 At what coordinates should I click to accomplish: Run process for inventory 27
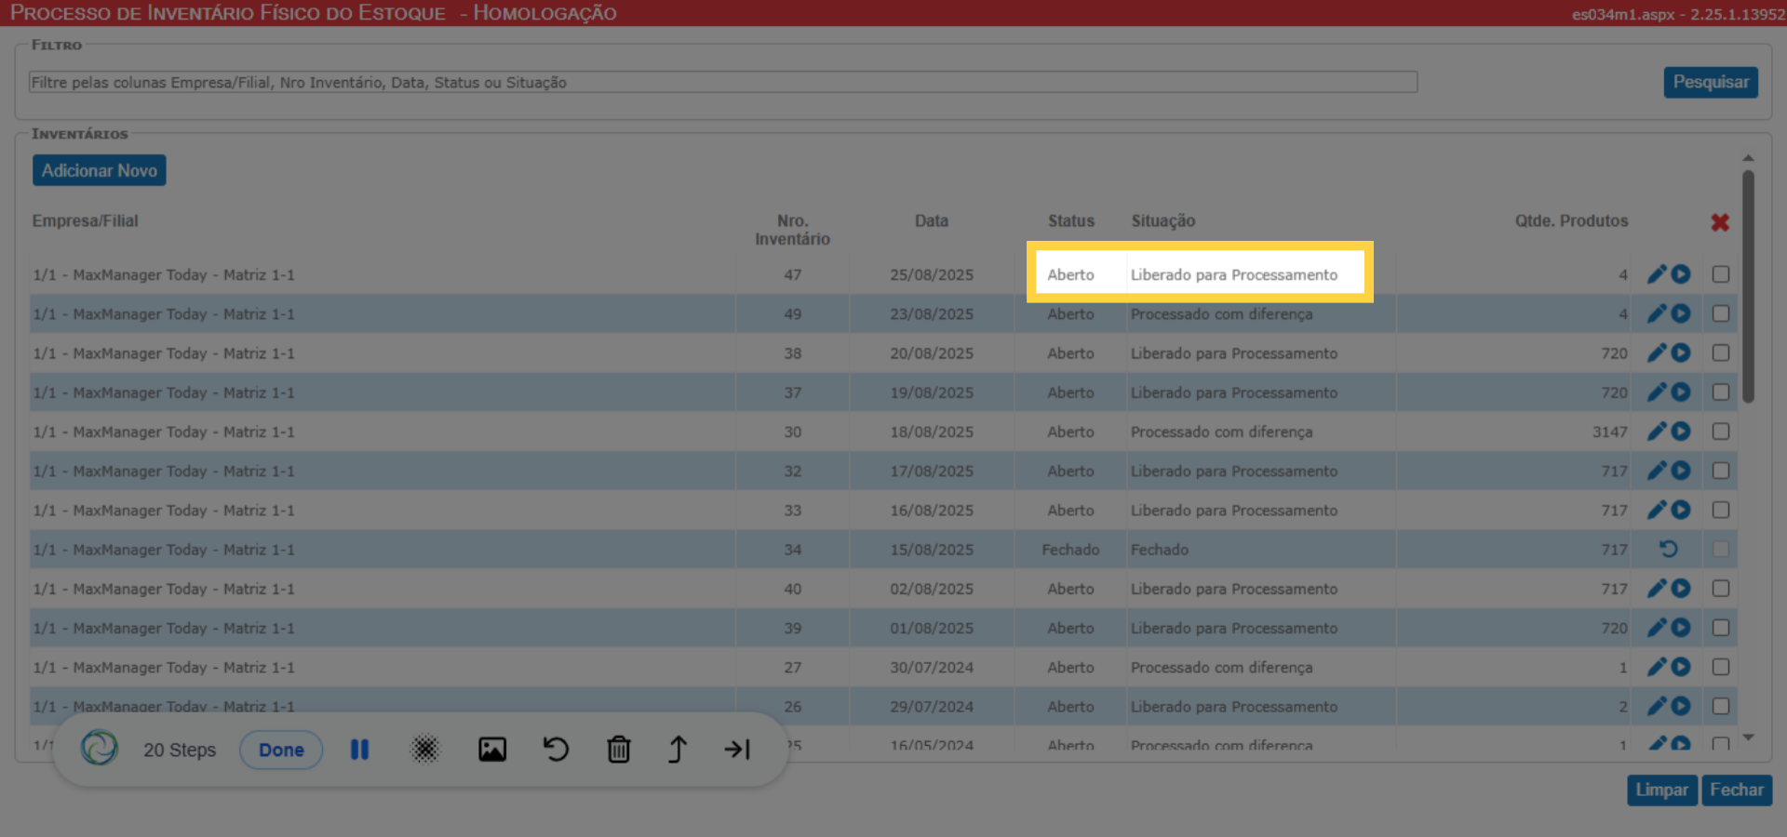pos(1681,667)
